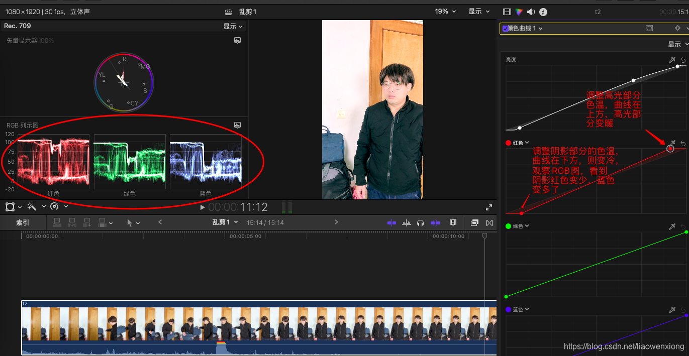Image resolution: width=689 pixels, height=356 pixels.
Task: Open the retiming options arrow
Action: click(x=66, y=207)
